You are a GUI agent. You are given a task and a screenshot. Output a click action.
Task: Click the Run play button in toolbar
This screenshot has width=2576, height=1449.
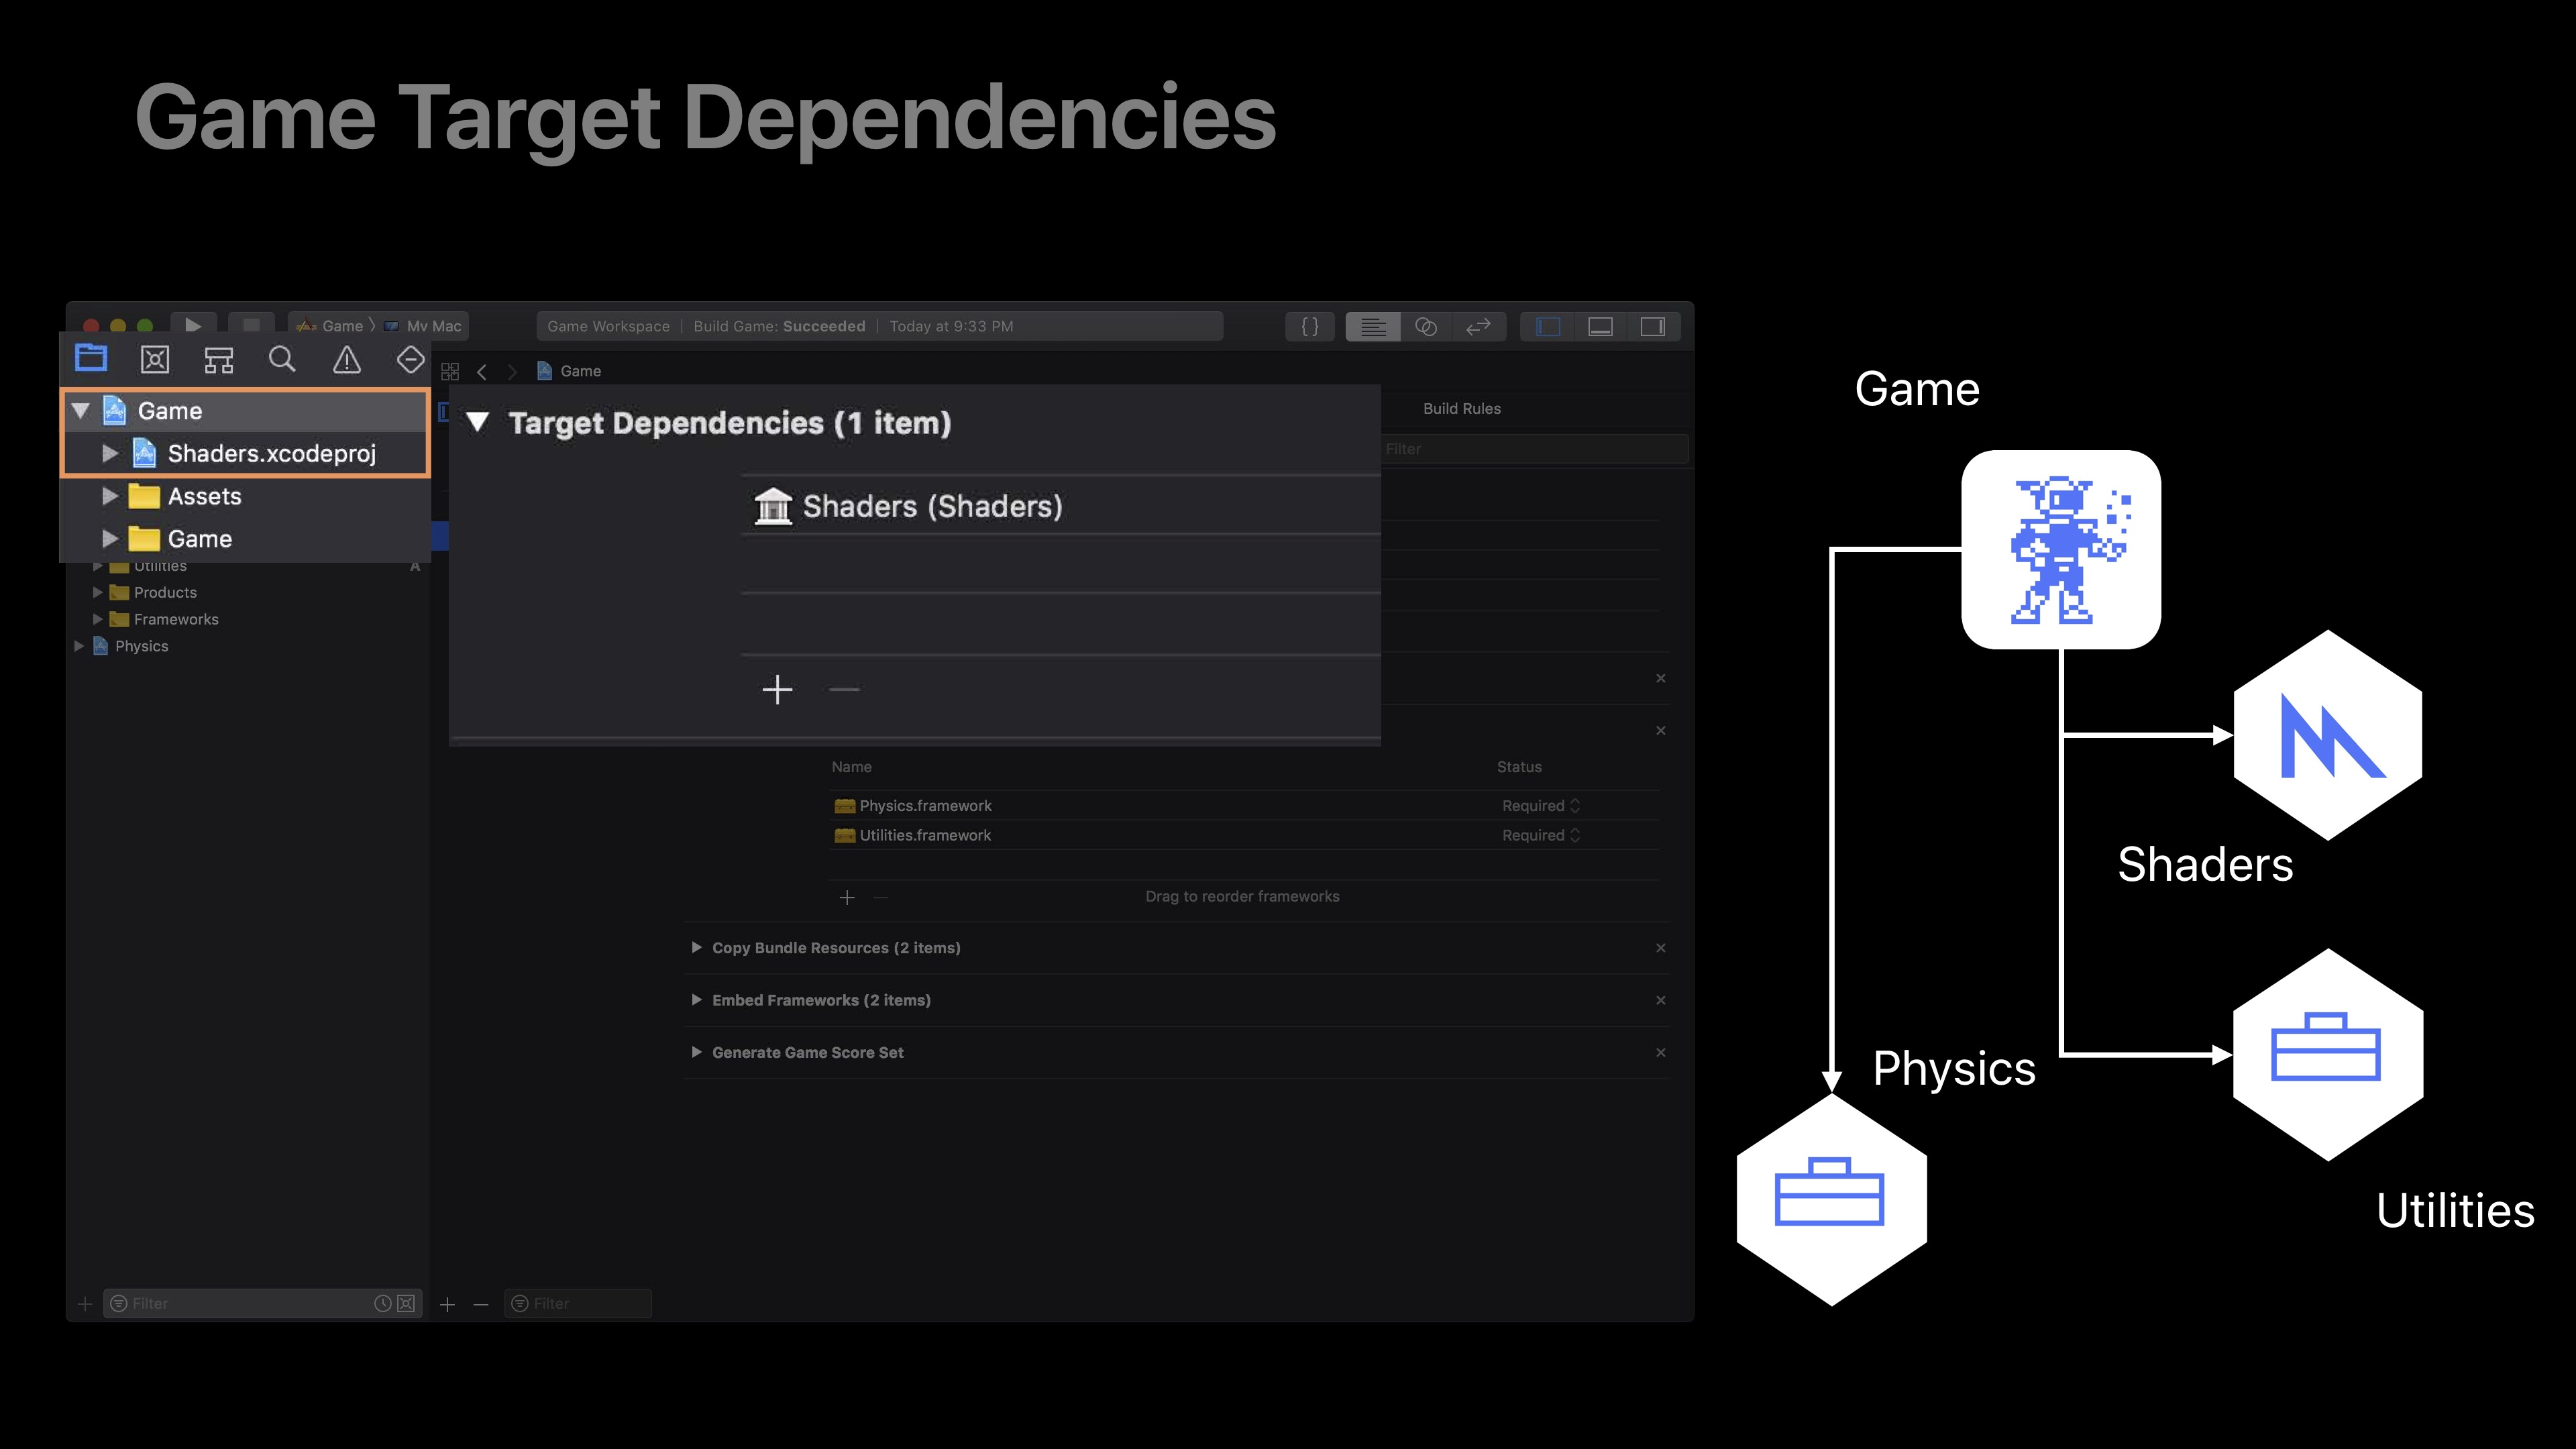193,325
